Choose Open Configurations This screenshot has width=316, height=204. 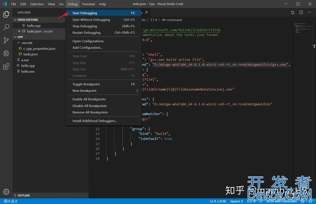[104, 41]
